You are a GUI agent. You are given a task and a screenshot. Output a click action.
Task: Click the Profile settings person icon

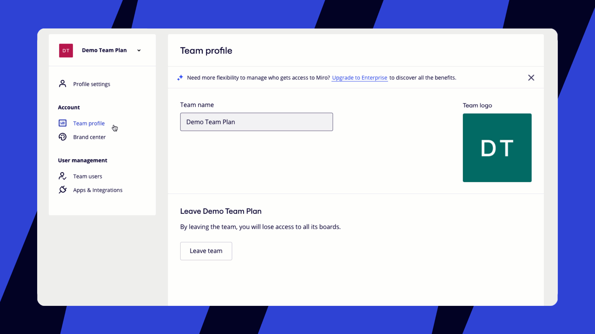[x=62, y=84]
